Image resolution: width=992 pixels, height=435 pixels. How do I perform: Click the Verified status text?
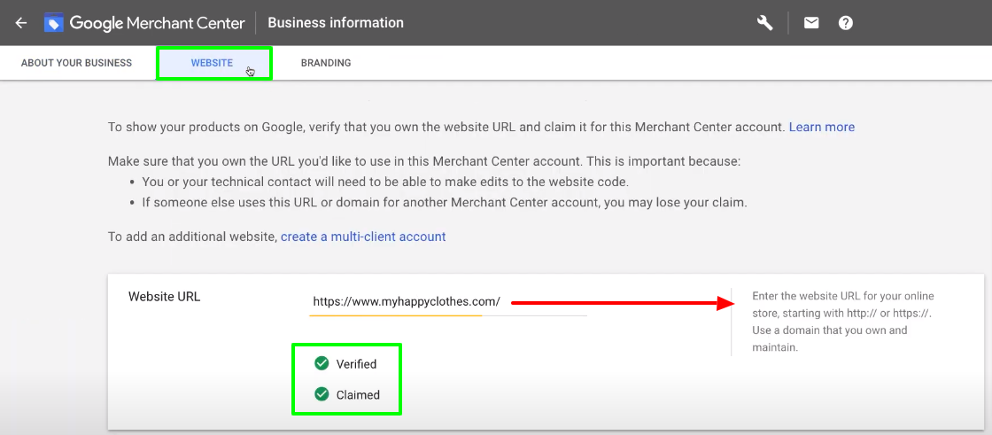tap(356, 364)
